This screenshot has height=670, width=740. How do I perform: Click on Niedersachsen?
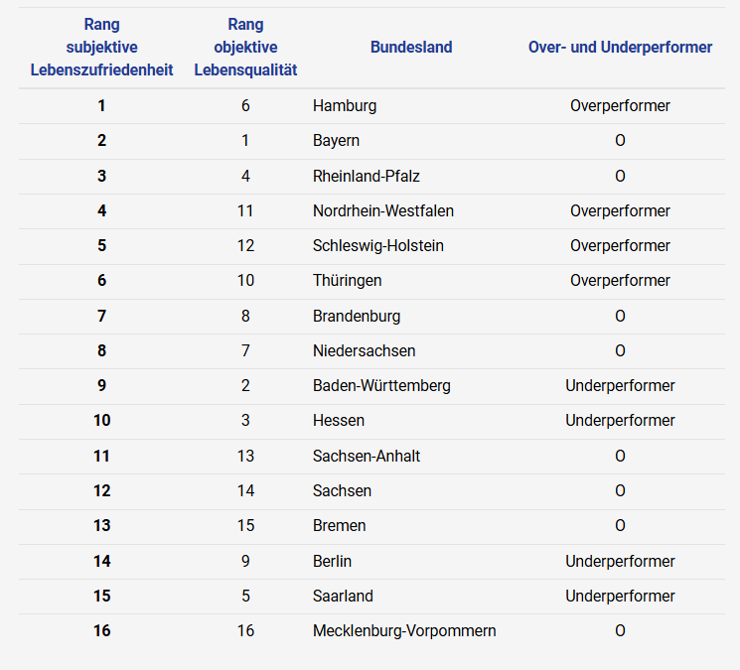[365, 351]
